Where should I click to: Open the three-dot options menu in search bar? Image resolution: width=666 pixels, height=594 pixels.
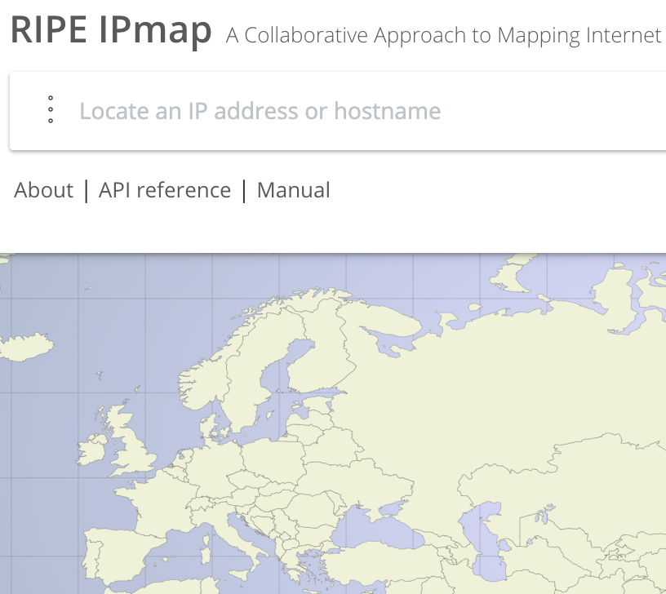click(x=51, y=109)
